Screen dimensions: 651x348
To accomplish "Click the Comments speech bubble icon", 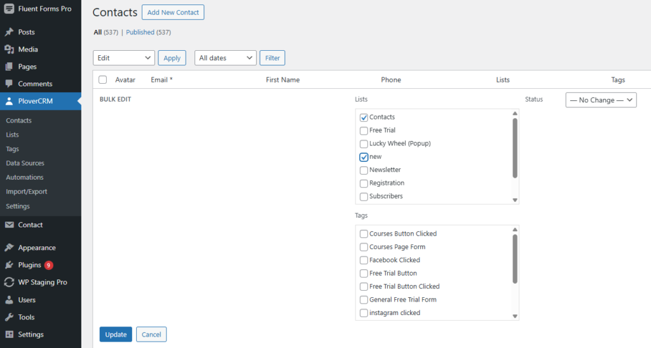I will [9, 83].
